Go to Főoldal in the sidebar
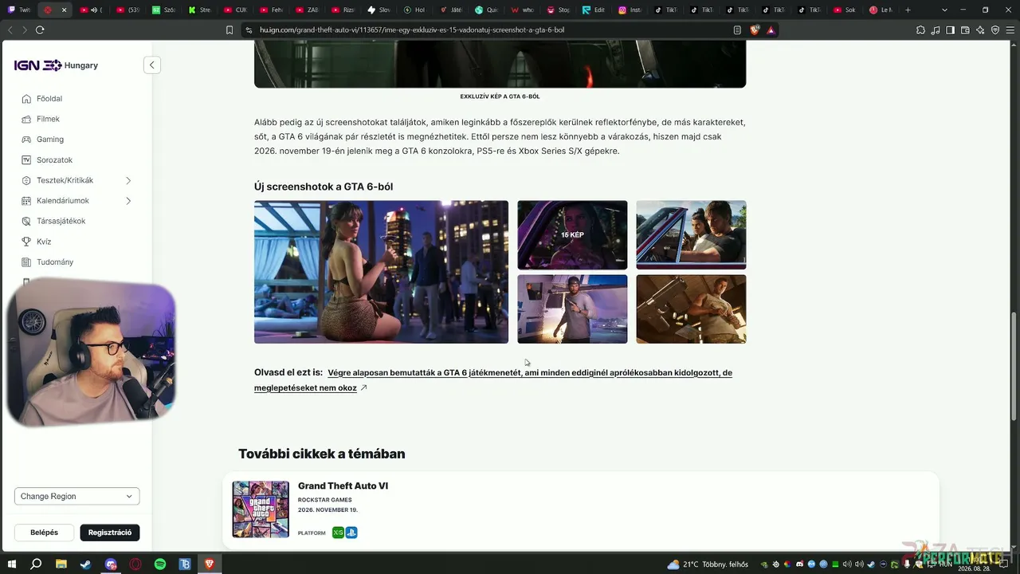This screenshot has width=1020, height=574. tap(49, 99)
